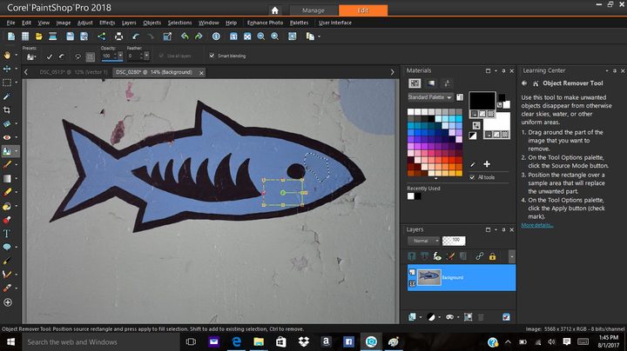Open the Effects menu

point(107,23)
